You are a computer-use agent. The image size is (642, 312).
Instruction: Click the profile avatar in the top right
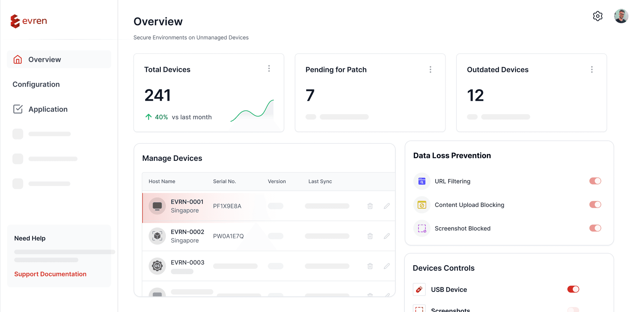pyautogui.click(x=621, y=16)
